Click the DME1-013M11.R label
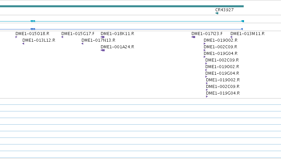 tap(248, 34)
